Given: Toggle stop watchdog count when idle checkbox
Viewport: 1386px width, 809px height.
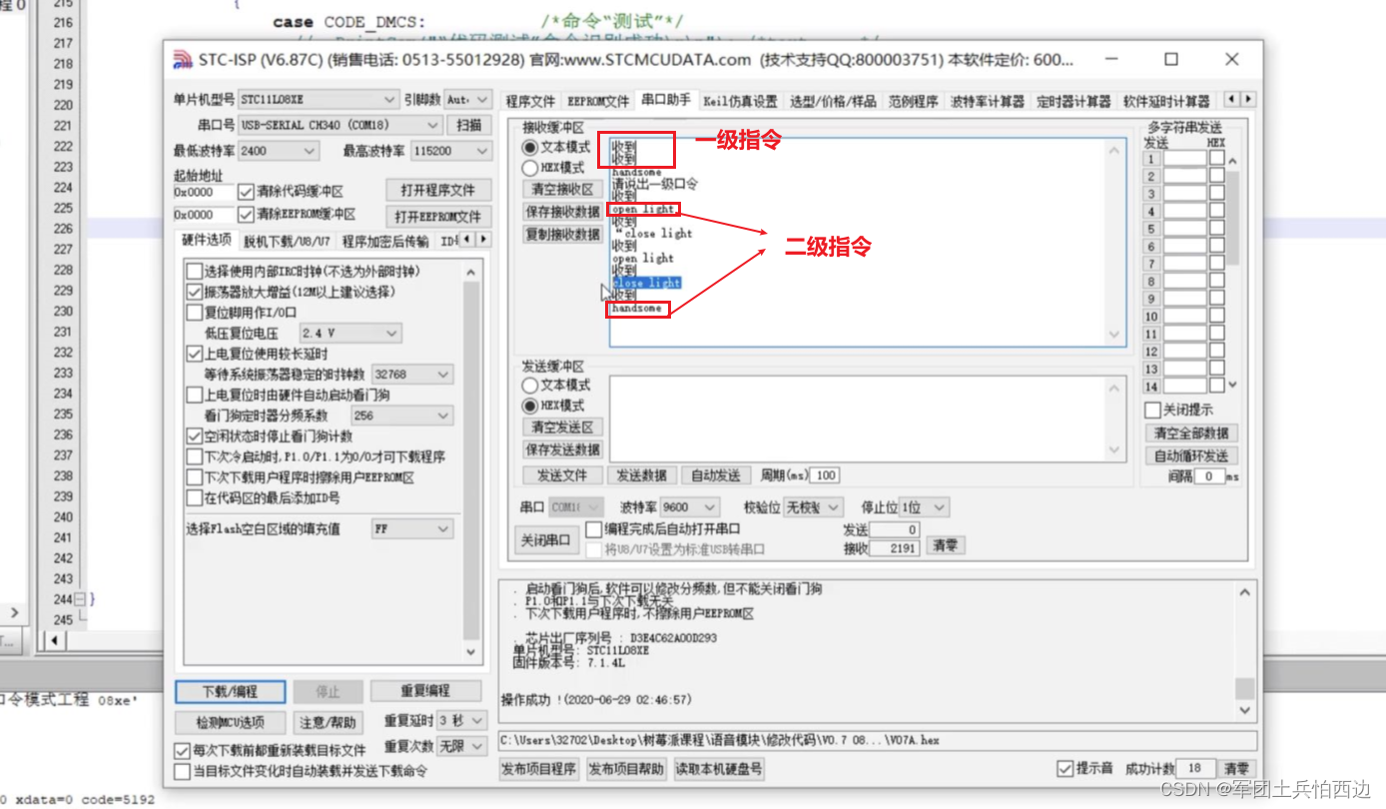Looking at the screenshot, I should tap(194, 436).
